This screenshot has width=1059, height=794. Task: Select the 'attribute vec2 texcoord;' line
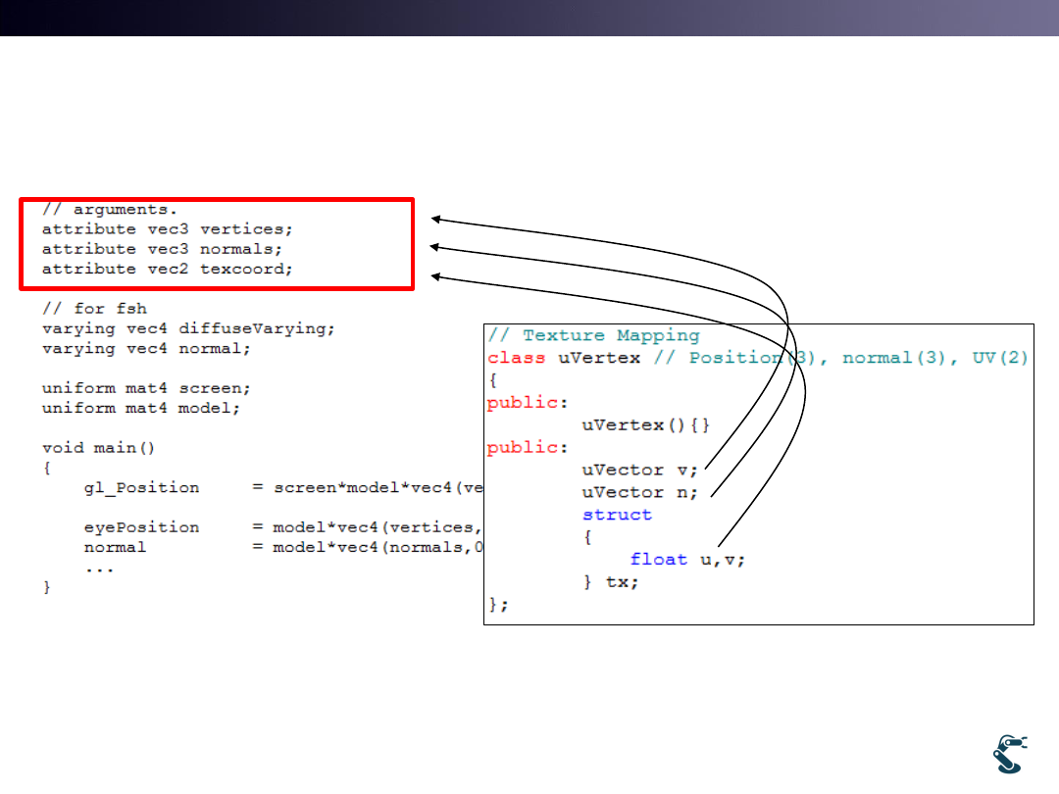pos(167,269)
